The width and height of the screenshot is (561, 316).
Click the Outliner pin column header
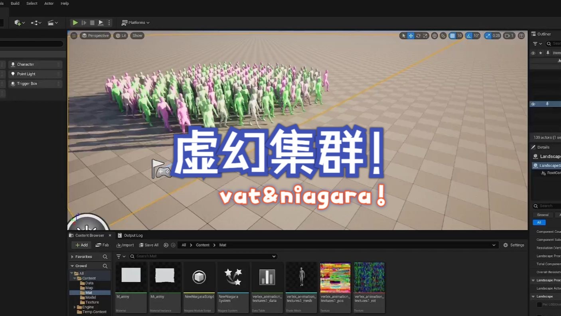pos(548,53)
